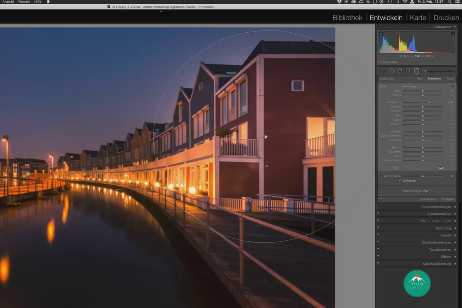Select the Crop Overlay tool
The height and width of the screenshot is (308, 462).
(x=382, y=71)
